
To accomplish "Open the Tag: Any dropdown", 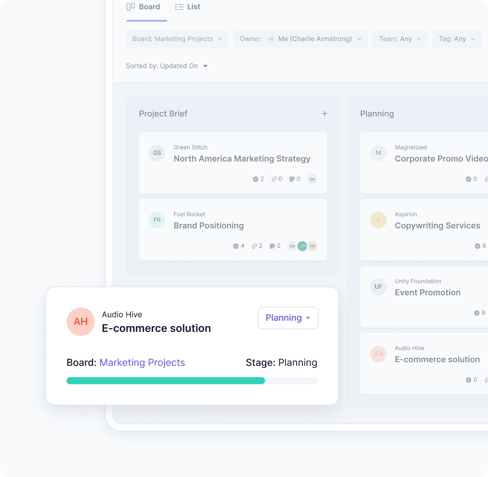I will [456, 39].
